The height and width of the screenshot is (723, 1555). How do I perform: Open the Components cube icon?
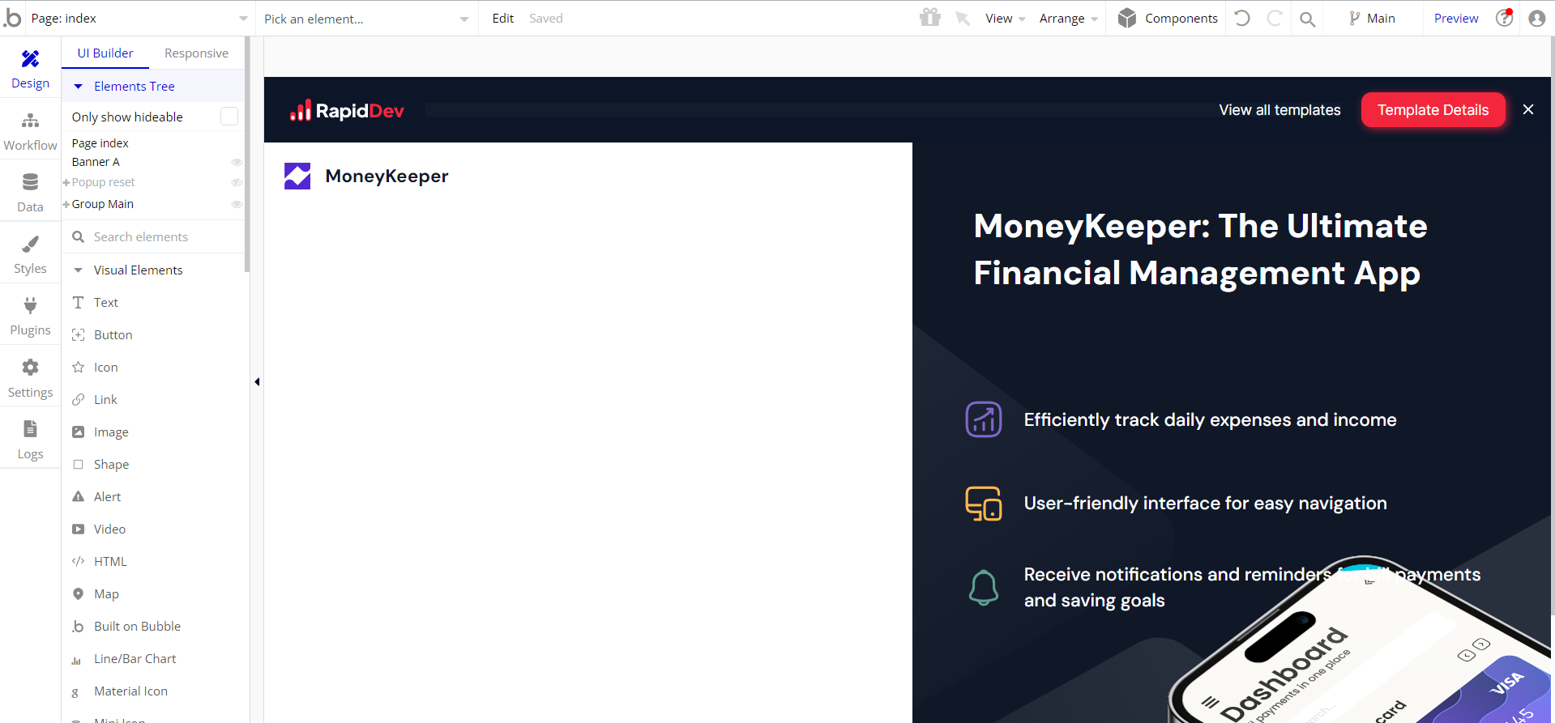coord(1127,18)
